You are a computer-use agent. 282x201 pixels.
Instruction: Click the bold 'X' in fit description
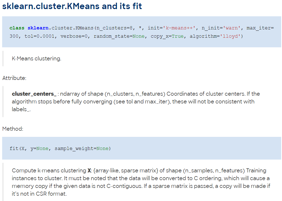89,171
